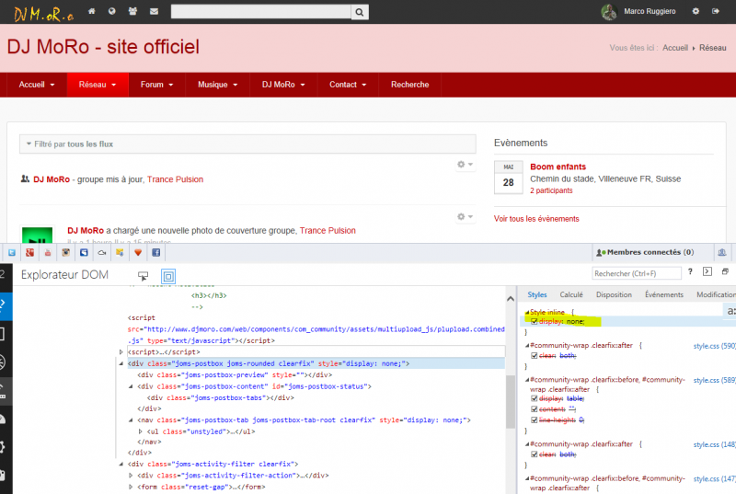
Task: Collapse the joms-activity-filter clearfix div
Action: [x=121, y=464]
